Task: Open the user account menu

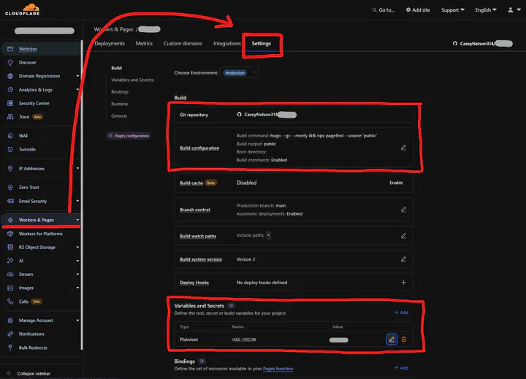Action: 512,10
